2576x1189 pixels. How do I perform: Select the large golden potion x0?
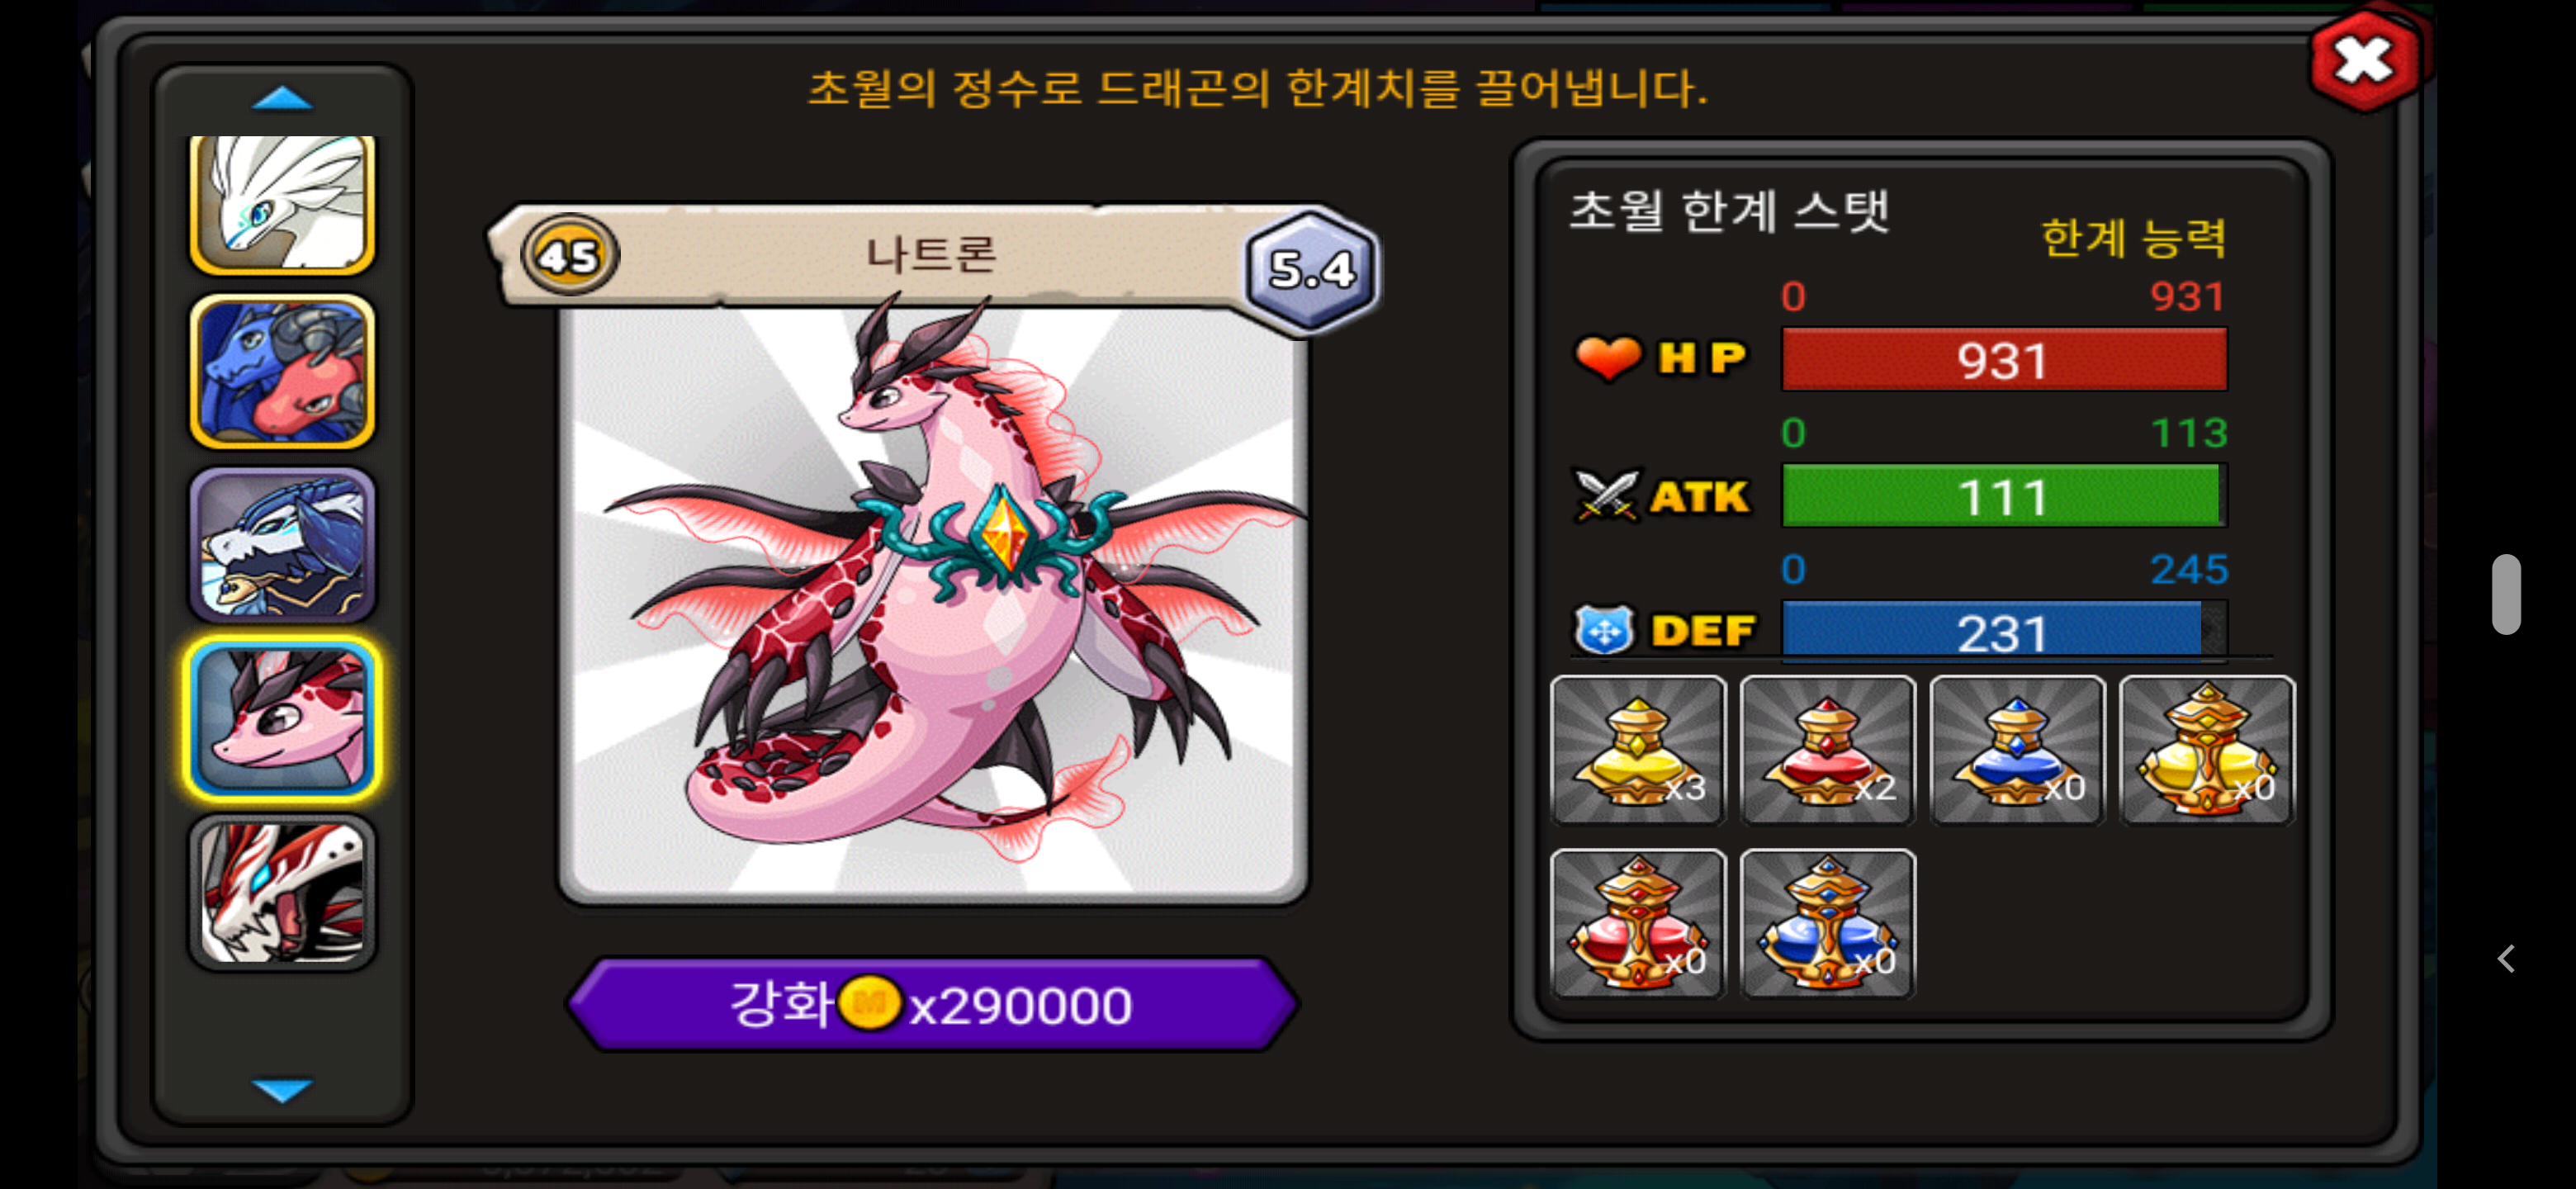[x=2207, y=749]
